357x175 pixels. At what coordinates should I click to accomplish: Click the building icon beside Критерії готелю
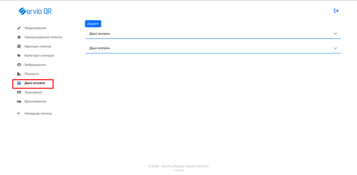point(19,46)
